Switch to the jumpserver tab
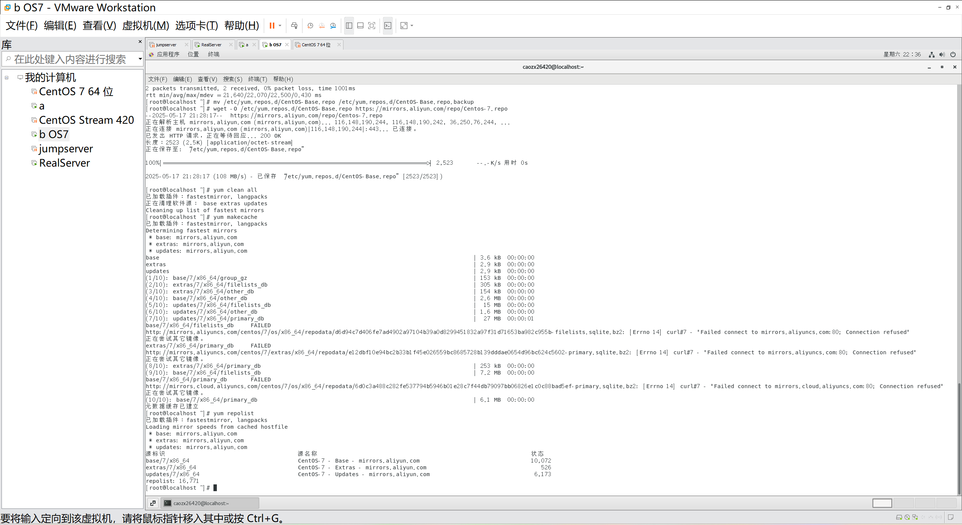Viewport: 962px width, 525px height. coord(166,45)
